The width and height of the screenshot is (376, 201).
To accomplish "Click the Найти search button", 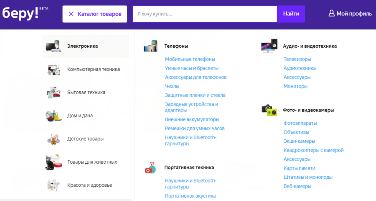I will (x=291, y=14).
